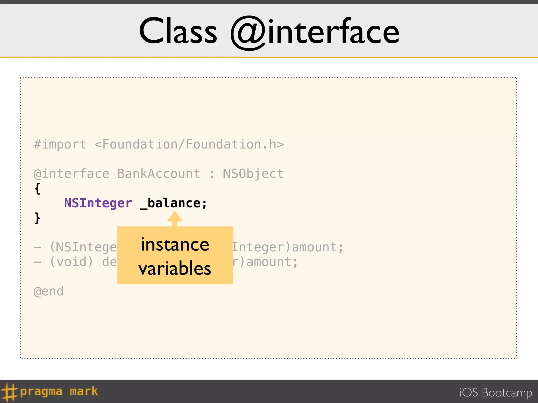
Task: Click the 'Integer)amount;' method fragment
Action: pyautogui.click(x=288, y=247)
